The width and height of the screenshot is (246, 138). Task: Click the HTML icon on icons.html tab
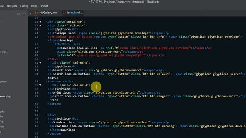tap(64, 13)
